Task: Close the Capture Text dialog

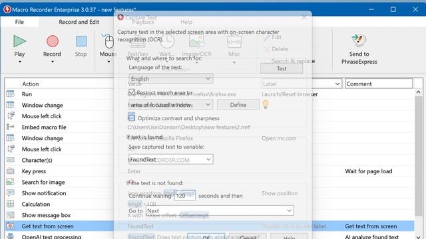Action: 304,17
